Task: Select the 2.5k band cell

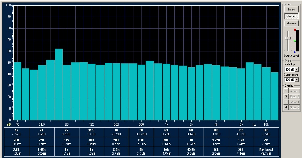Action: click(17, 152)
